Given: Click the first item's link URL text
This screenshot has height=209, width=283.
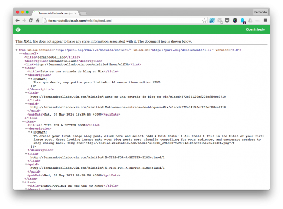Looking at the screenshot, I should click(128, 97).
